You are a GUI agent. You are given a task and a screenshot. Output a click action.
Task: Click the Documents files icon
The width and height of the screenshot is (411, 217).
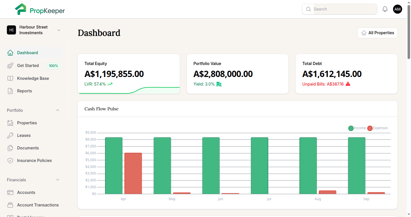tap(10, 148)
